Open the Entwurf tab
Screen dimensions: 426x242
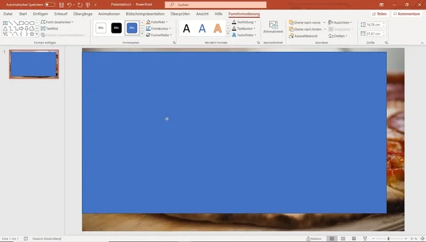[60, 14]
